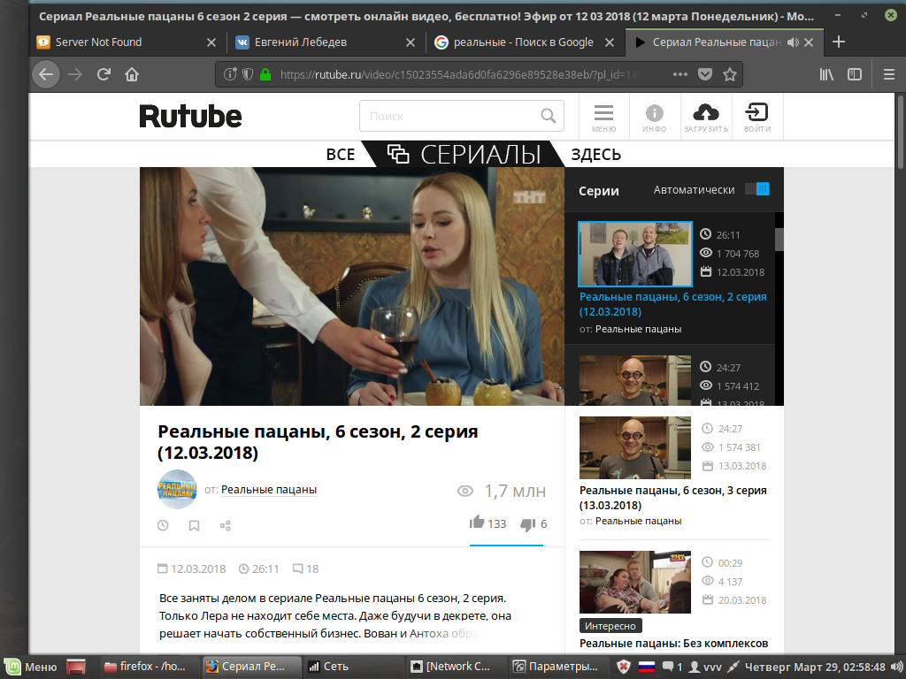Open a new browser tab
The width and height of the screenshot is (906, 679).
click(x=839, y=42)
